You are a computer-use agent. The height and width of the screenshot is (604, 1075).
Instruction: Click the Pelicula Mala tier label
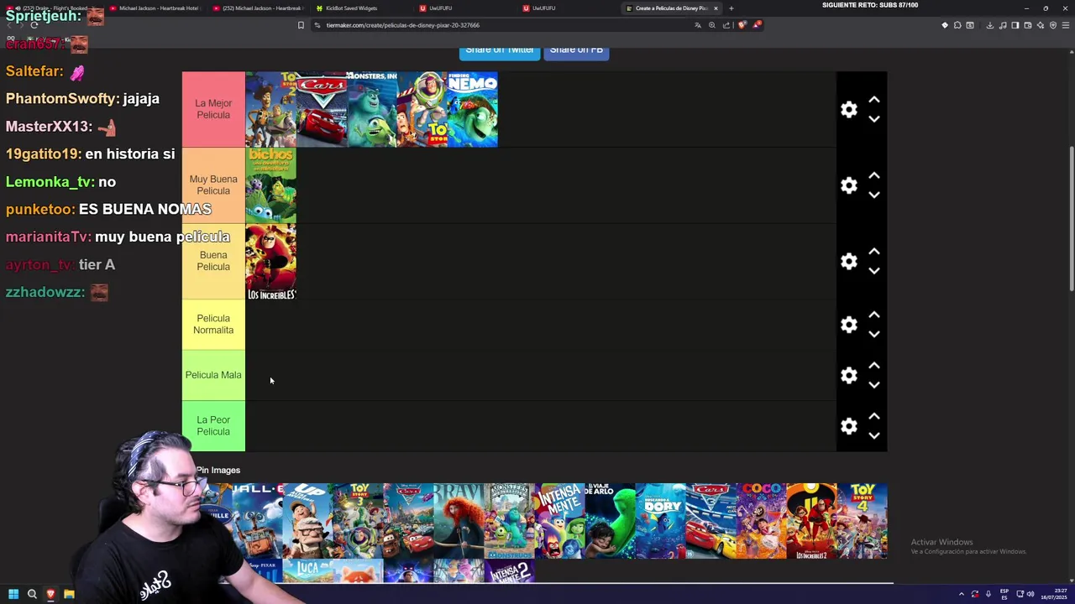click(x=213, y=375)
